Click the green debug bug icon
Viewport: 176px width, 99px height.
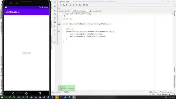click(64, 5)
